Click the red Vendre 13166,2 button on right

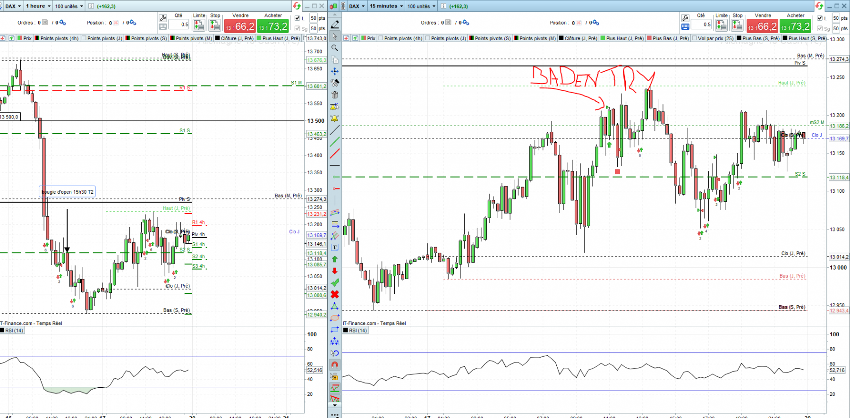point(762,26)
